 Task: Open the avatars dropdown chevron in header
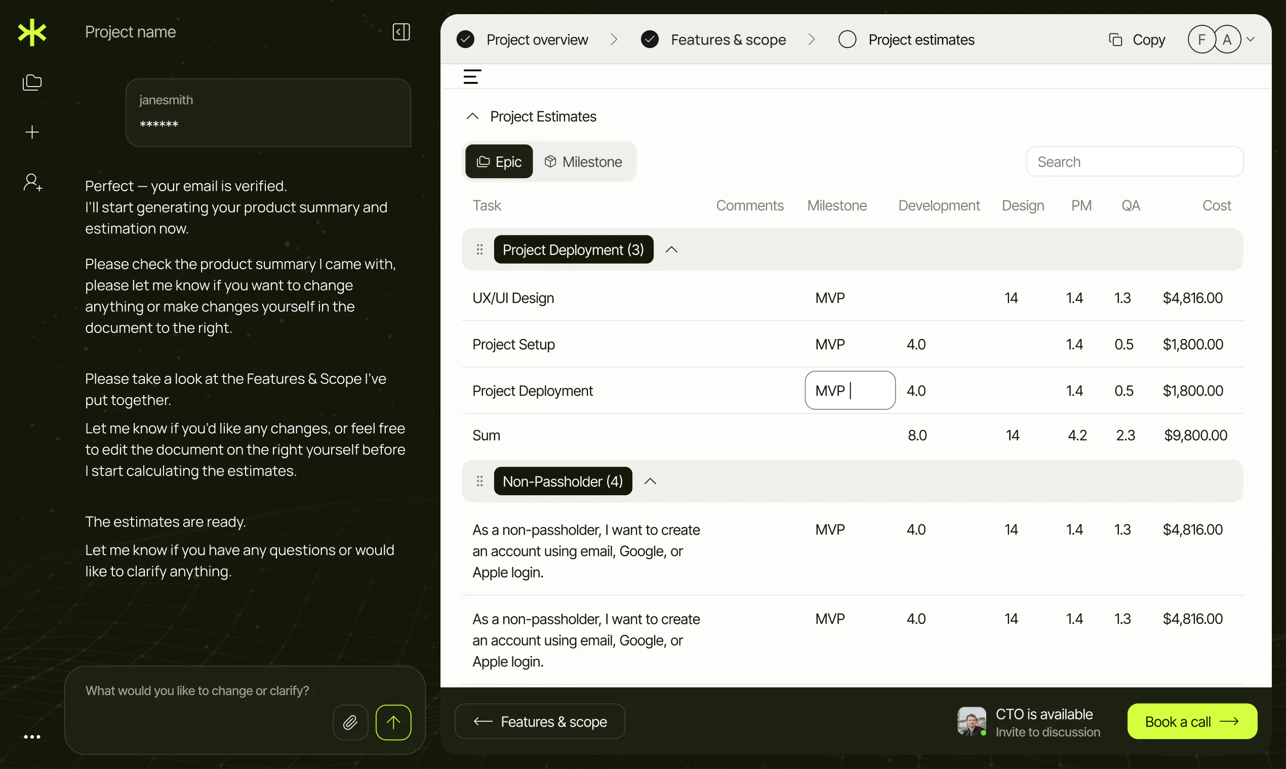pos(1250,39)
